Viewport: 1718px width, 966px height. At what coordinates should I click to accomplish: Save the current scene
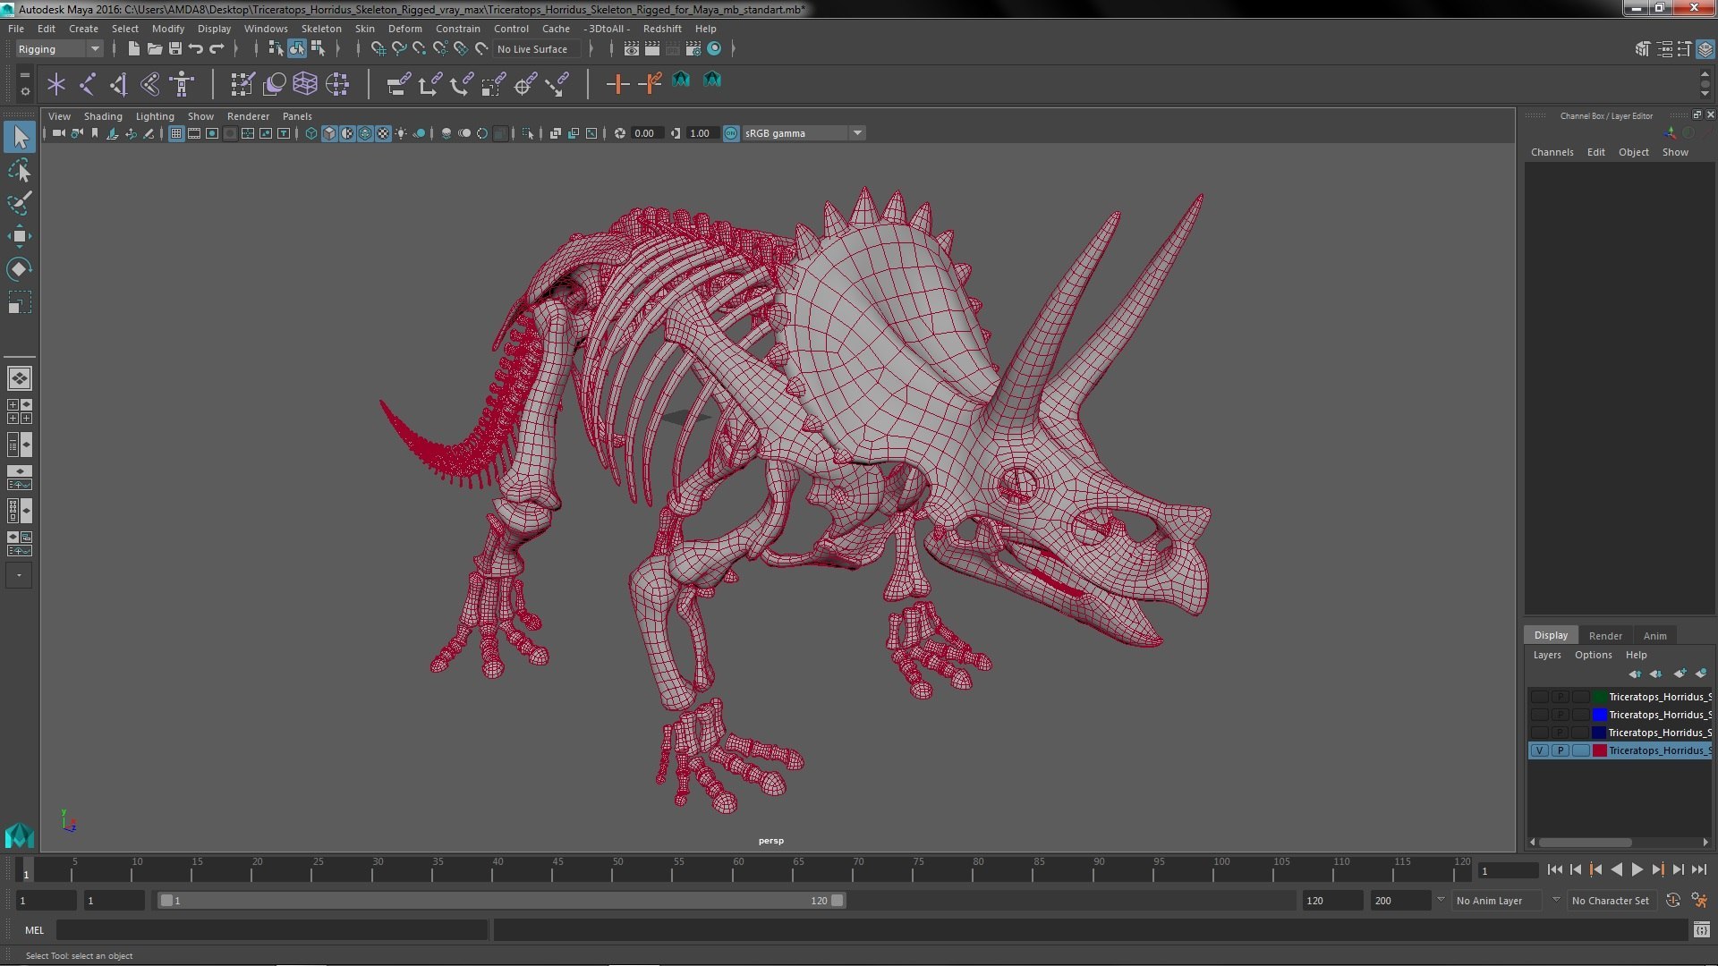click(x=175, y=49)
